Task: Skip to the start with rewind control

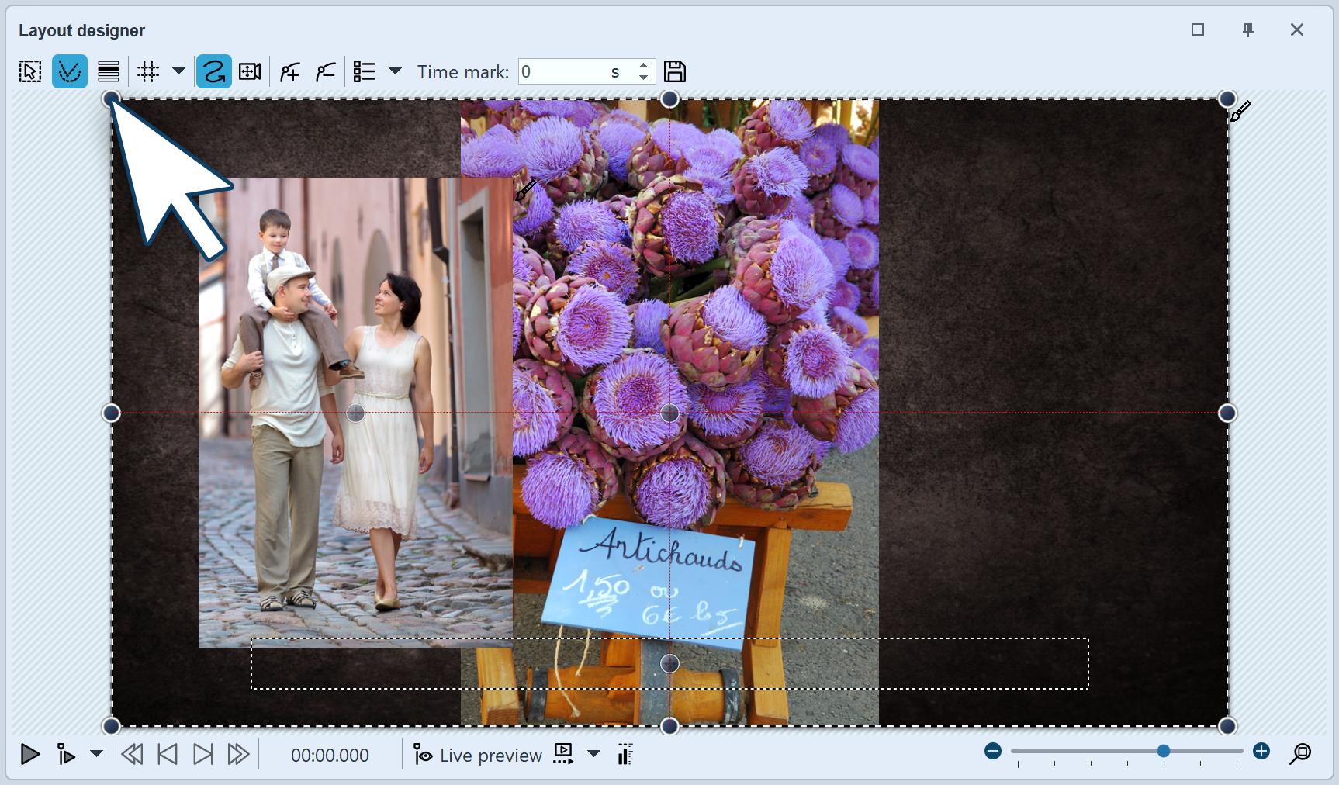Action: coord(132,753)
